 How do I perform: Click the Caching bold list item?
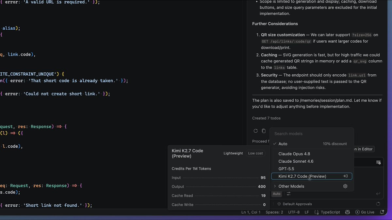pos(269,55)
